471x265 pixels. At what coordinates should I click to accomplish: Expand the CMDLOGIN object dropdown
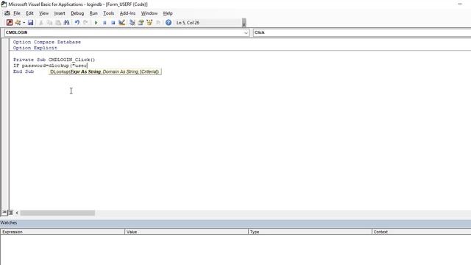point(246,32)
